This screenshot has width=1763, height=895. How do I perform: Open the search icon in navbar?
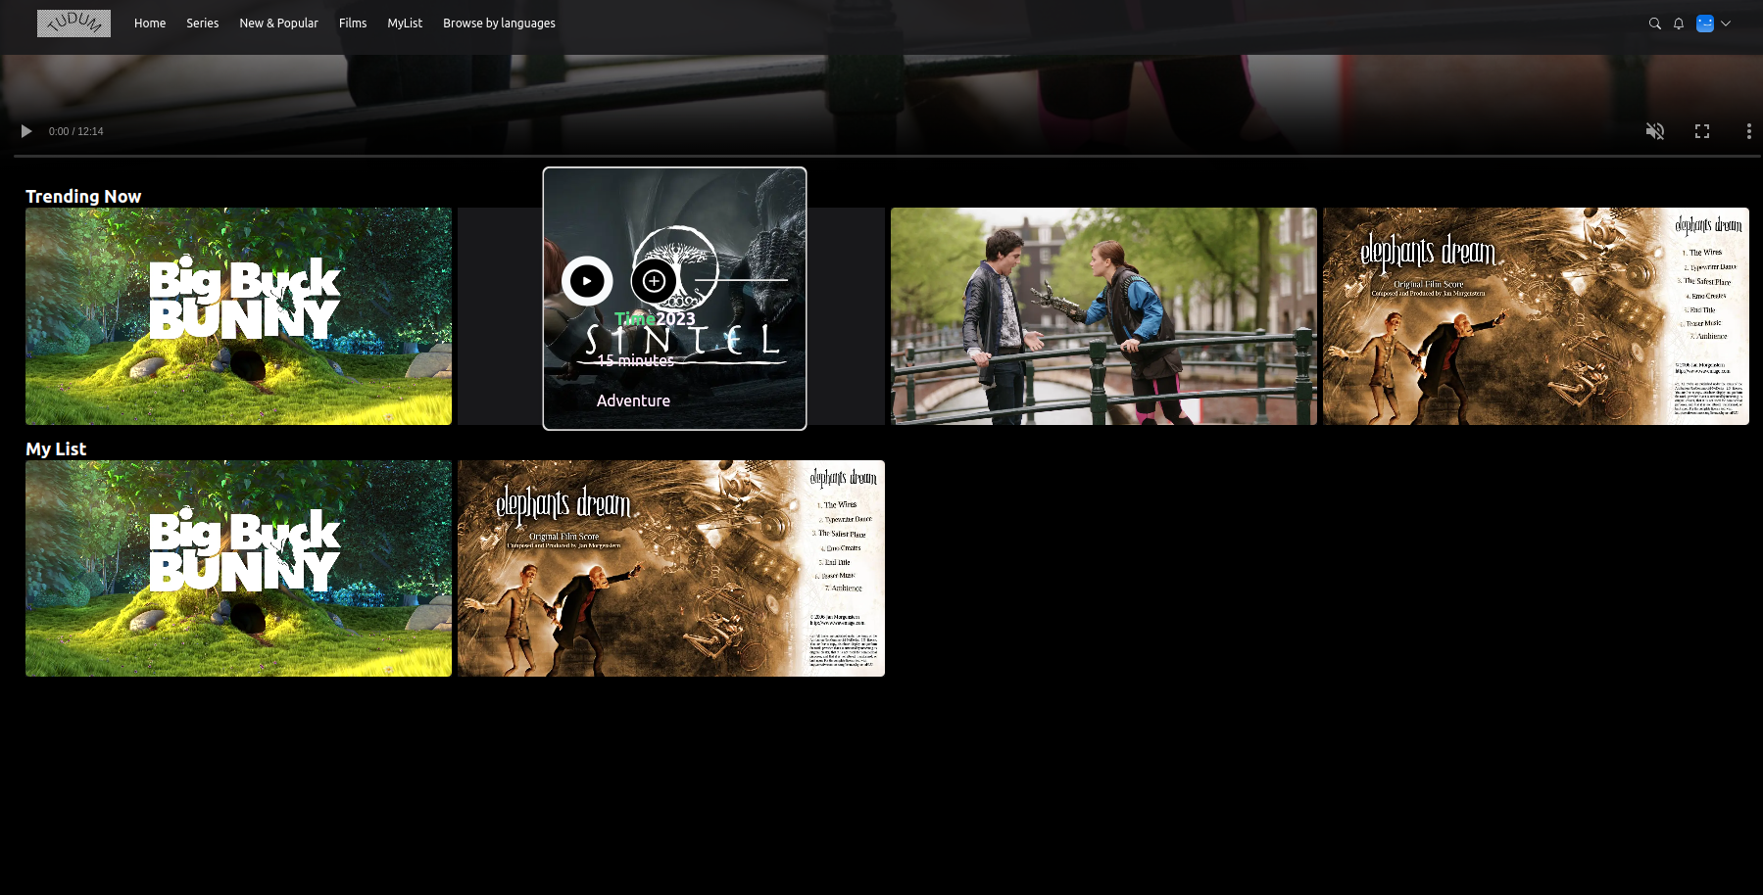1655,24
